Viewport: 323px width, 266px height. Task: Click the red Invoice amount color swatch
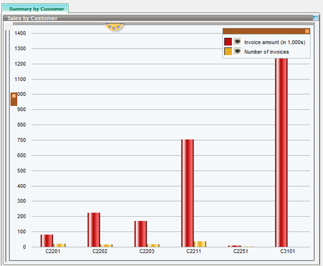click(228, 42)
